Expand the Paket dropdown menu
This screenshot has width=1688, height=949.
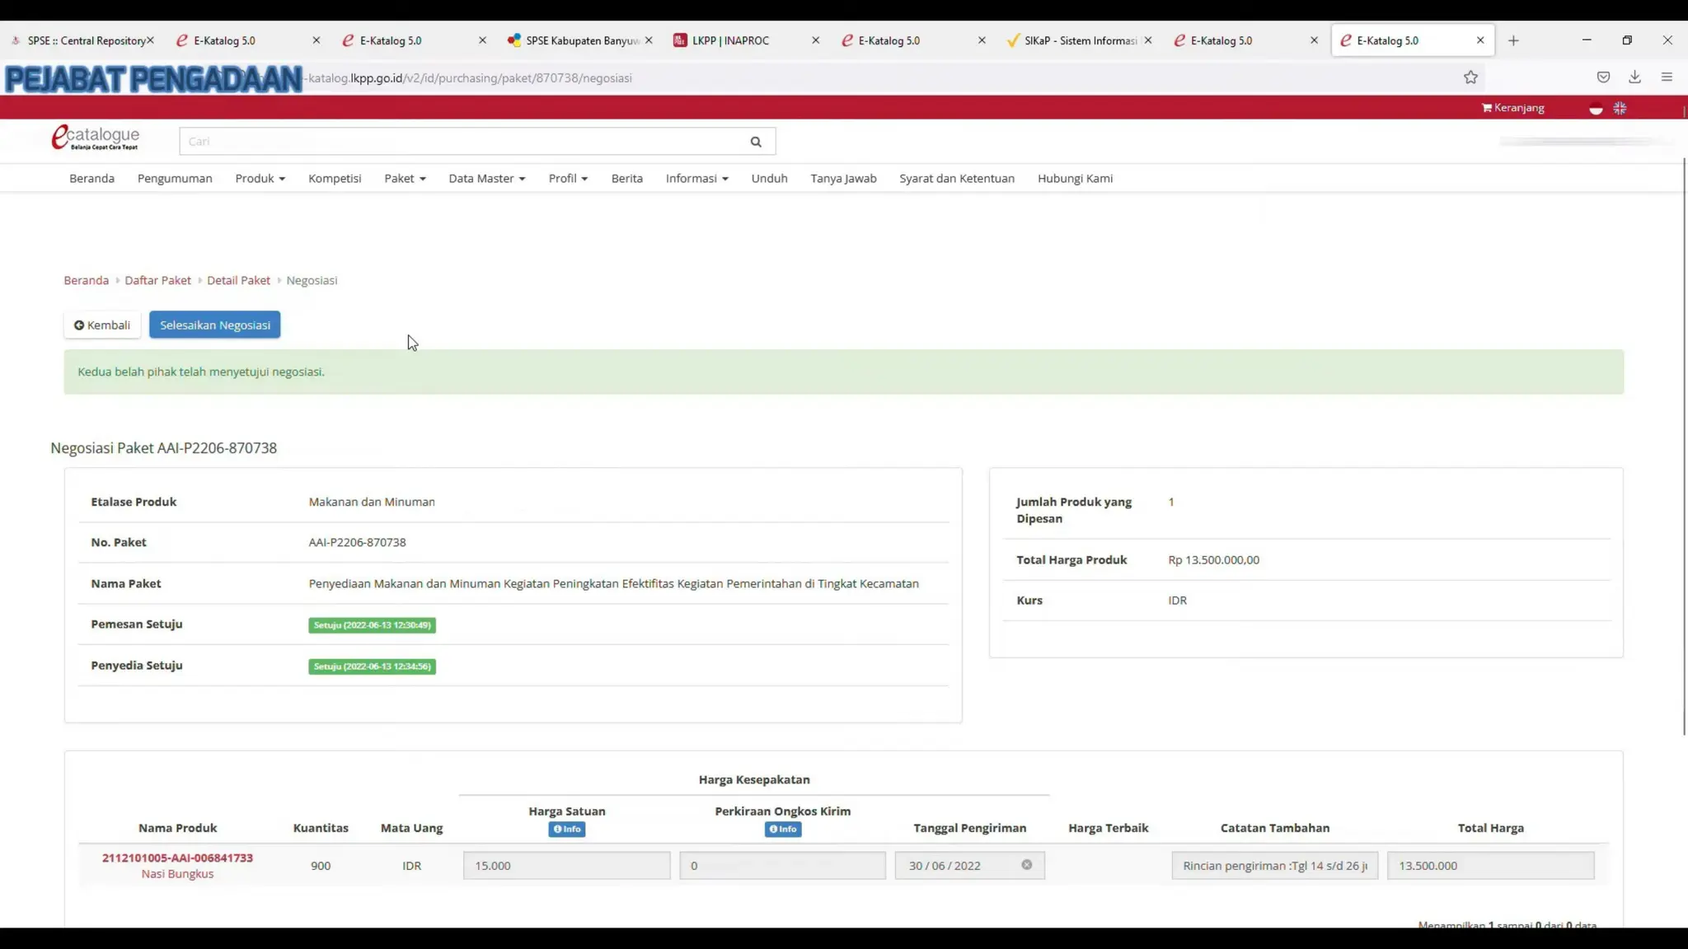405,179
